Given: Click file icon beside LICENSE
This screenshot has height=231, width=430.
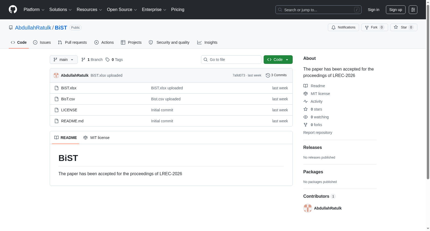Looking at the screenshot, I should (x=56, y=110).
